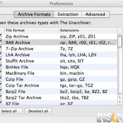Toggle the RAR Archive checkbox
Screen dimensions: 123x123
[x=1, y=42]
